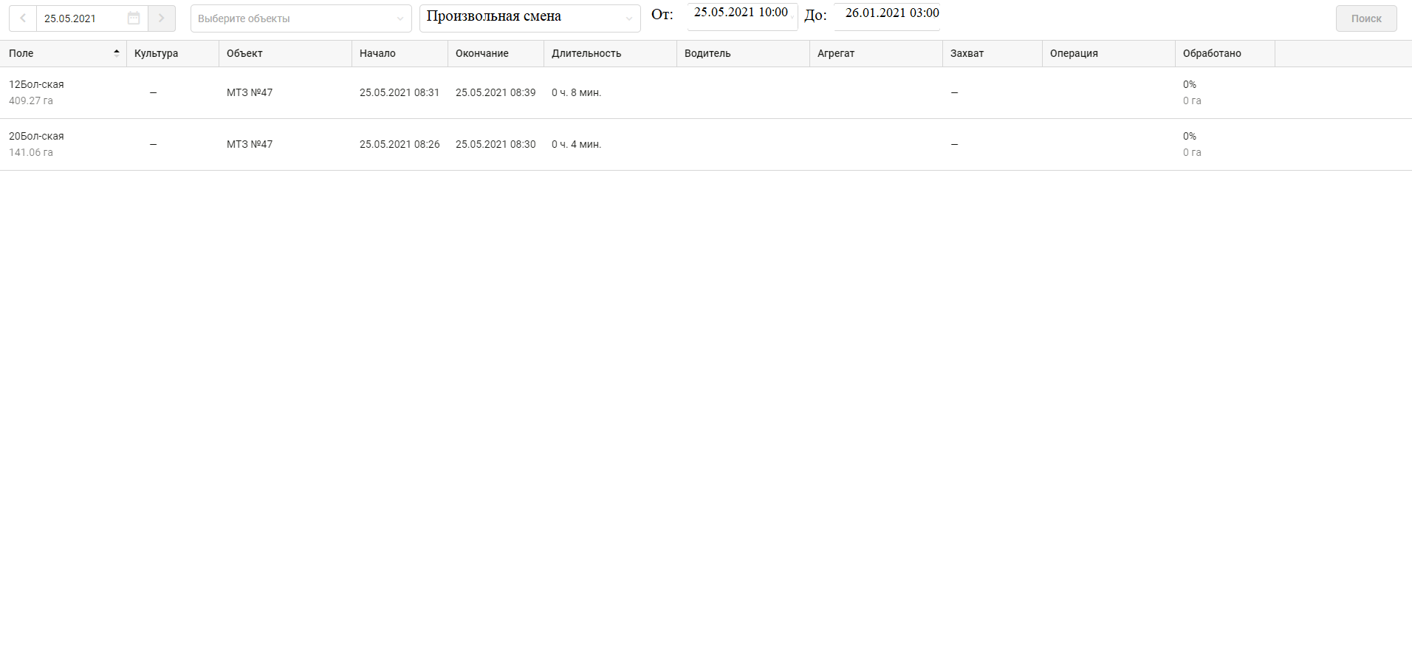This screenshot has height=668, width=1412.
Task: Click the Поиск search button
Action: 1365,18
